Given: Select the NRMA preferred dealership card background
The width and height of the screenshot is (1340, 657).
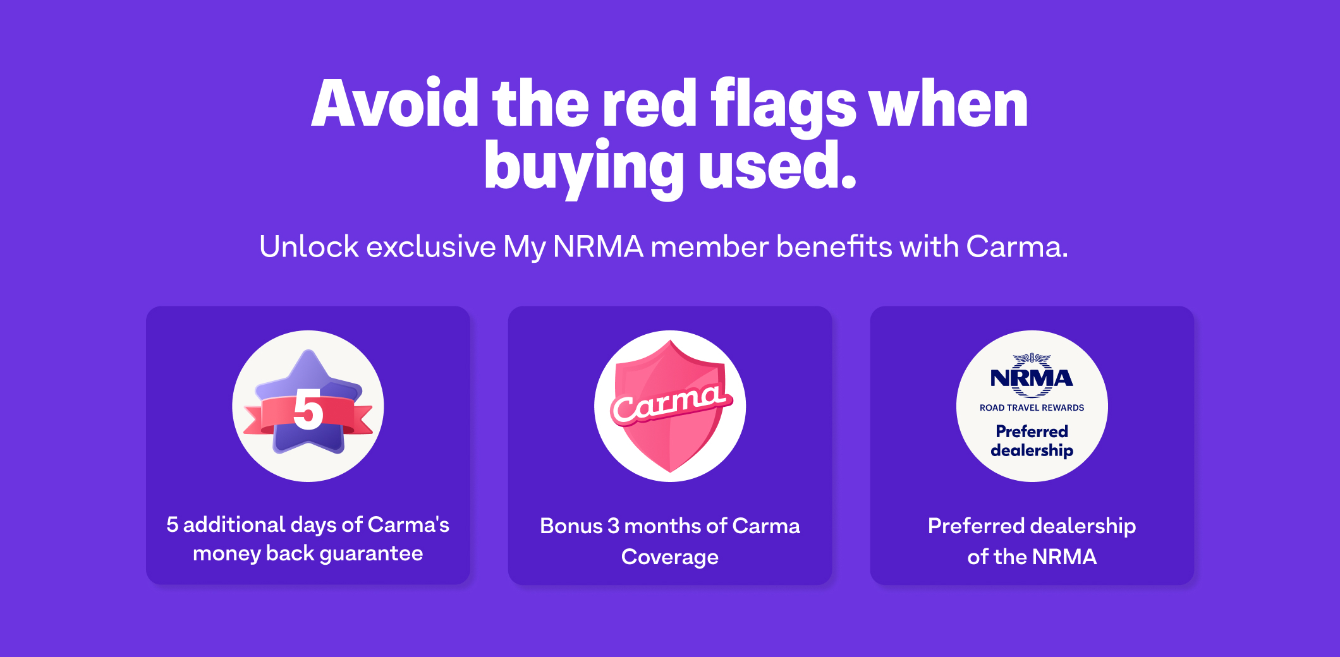Looking at the screenshot, I should (1032, 445).
